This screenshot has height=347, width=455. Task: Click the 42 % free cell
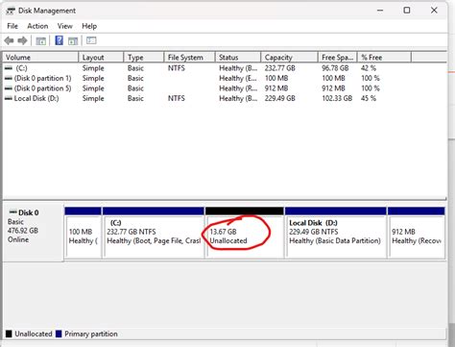(369, 68)
